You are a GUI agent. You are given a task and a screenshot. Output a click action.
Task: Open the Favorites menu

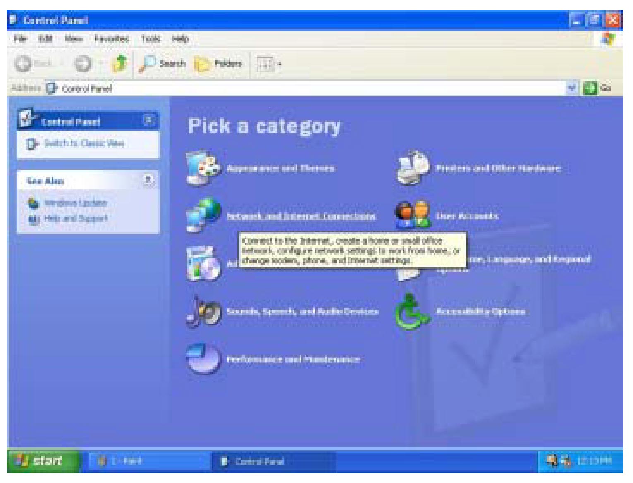coord(111,39)
